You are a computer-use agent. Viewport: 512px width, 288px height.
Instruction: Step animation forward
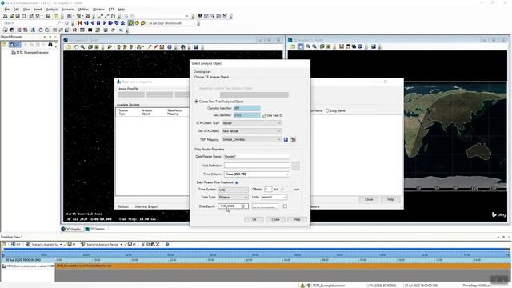pyautogui.click(x=110, y=23)
